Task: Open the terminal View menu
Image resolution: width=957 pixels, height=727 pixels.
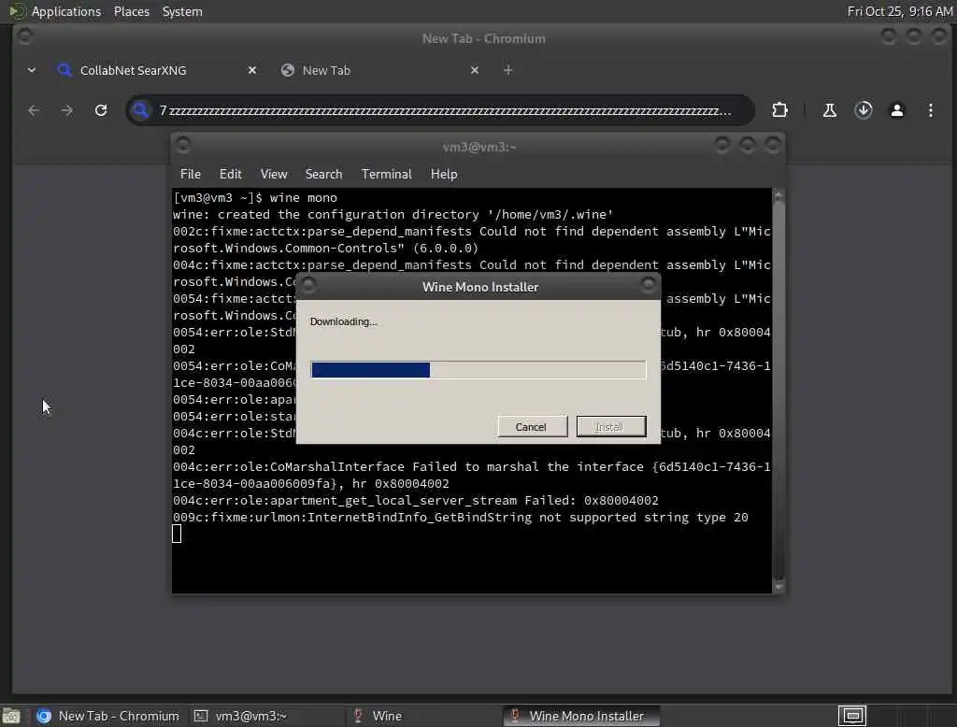Action: [x=274, y=174]
